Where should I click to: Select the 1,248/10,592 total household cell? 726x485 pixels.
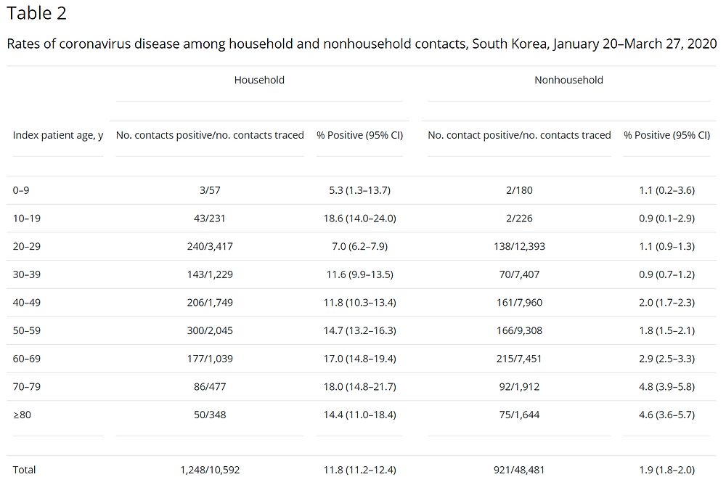pyautogui.click(x=210, y=470)
